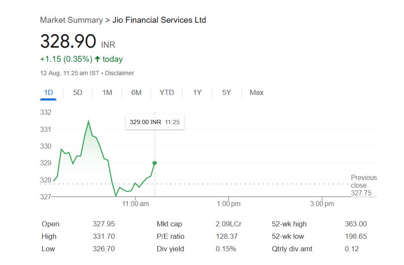Open the Disclaimer link
This screenshot has width=404, height=265.
pos(119,73)
